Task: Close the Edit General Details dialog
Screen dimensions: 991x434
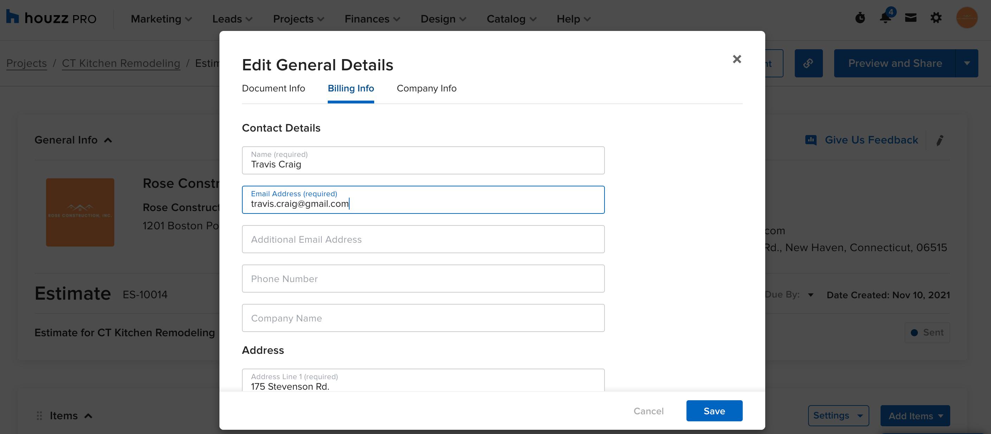Action: 737,59
